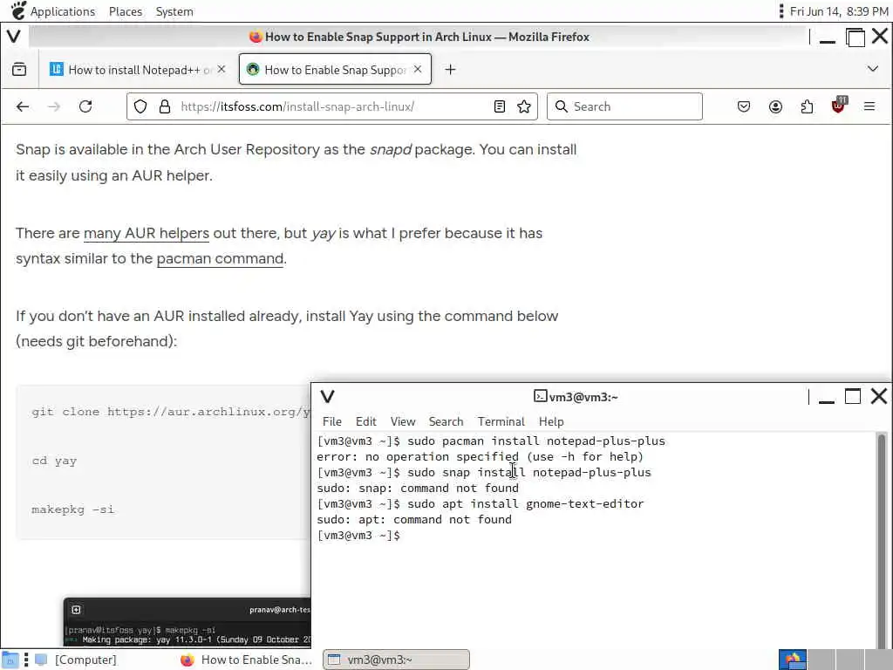Open a new tab with the plus button
893x670 pixels.
point(450,70)
